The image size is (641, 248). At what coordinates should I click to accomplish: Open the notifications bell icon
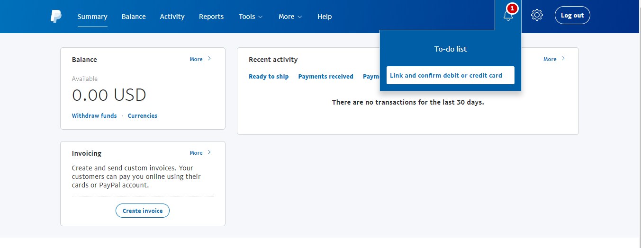(x=508, y=16)
